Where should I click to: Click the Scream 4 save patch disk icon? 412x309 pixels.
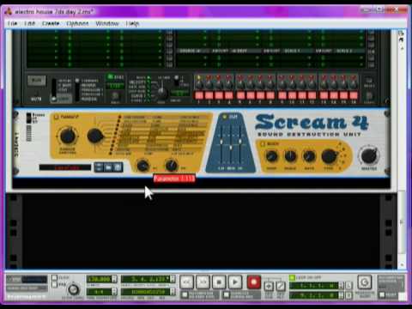pos(118,167)
